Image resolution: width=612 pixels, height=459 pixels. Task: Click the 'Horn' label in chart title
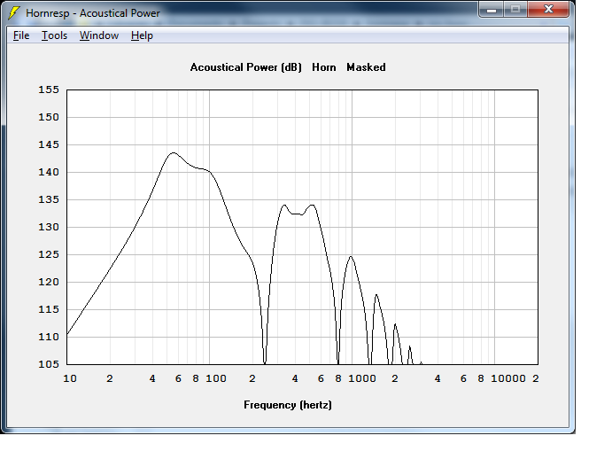click(324, 67)
